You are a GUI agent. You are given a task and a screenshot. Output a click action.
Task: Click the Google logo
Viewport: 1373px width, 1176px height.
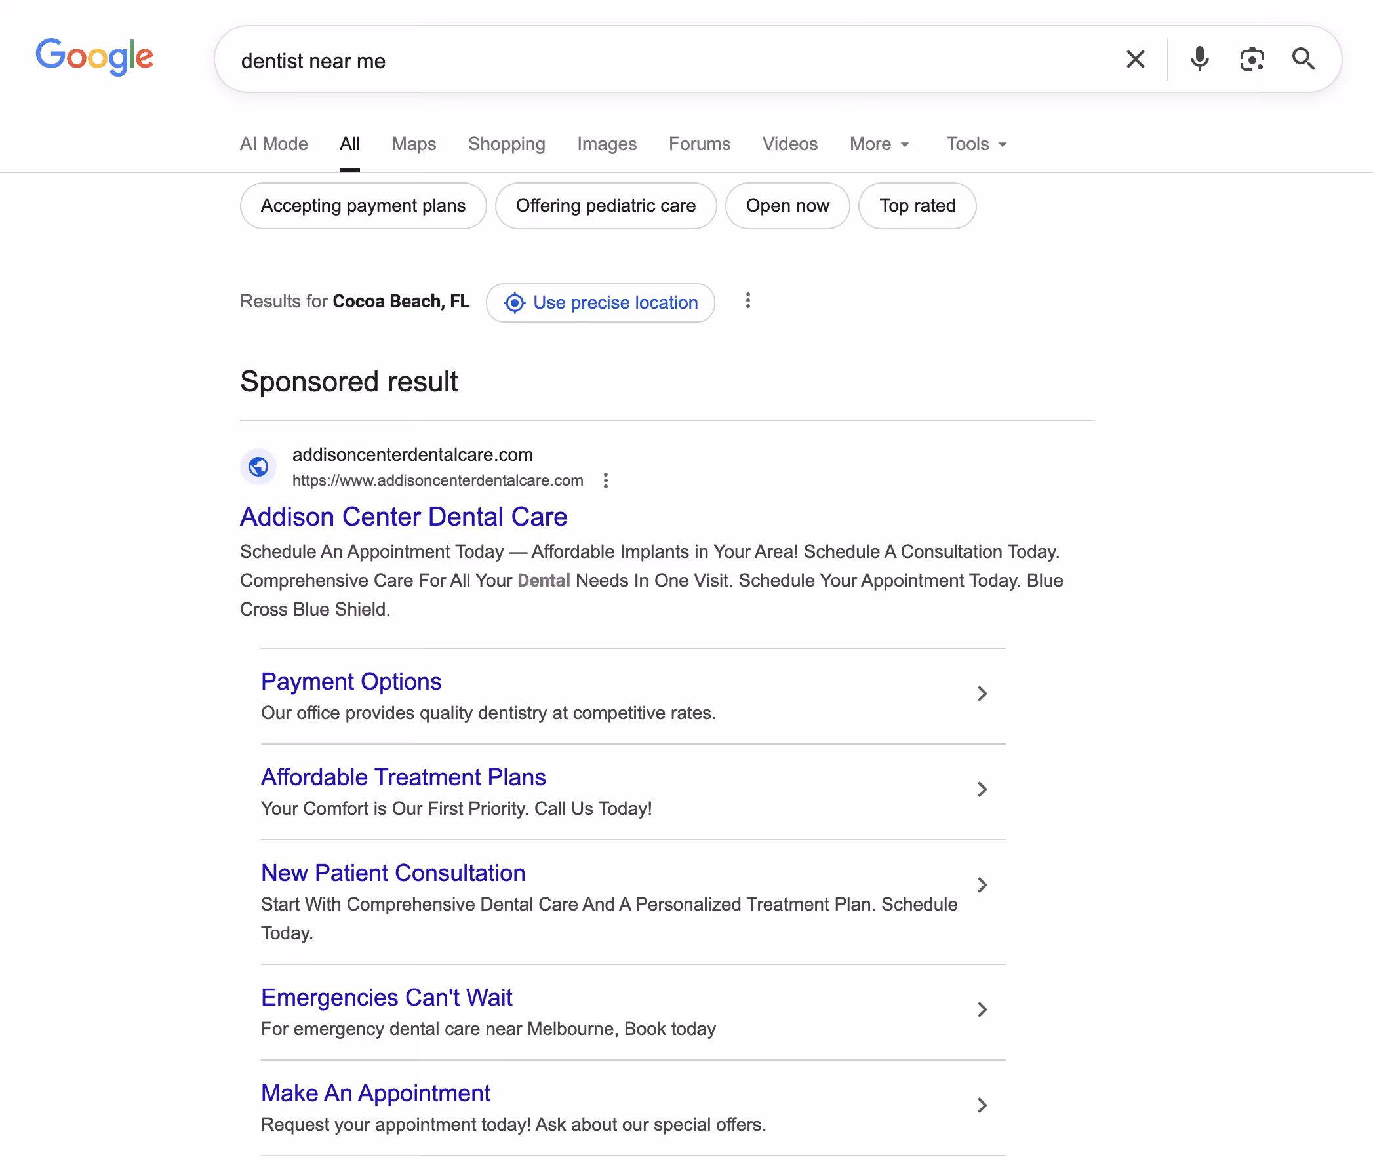95,57
